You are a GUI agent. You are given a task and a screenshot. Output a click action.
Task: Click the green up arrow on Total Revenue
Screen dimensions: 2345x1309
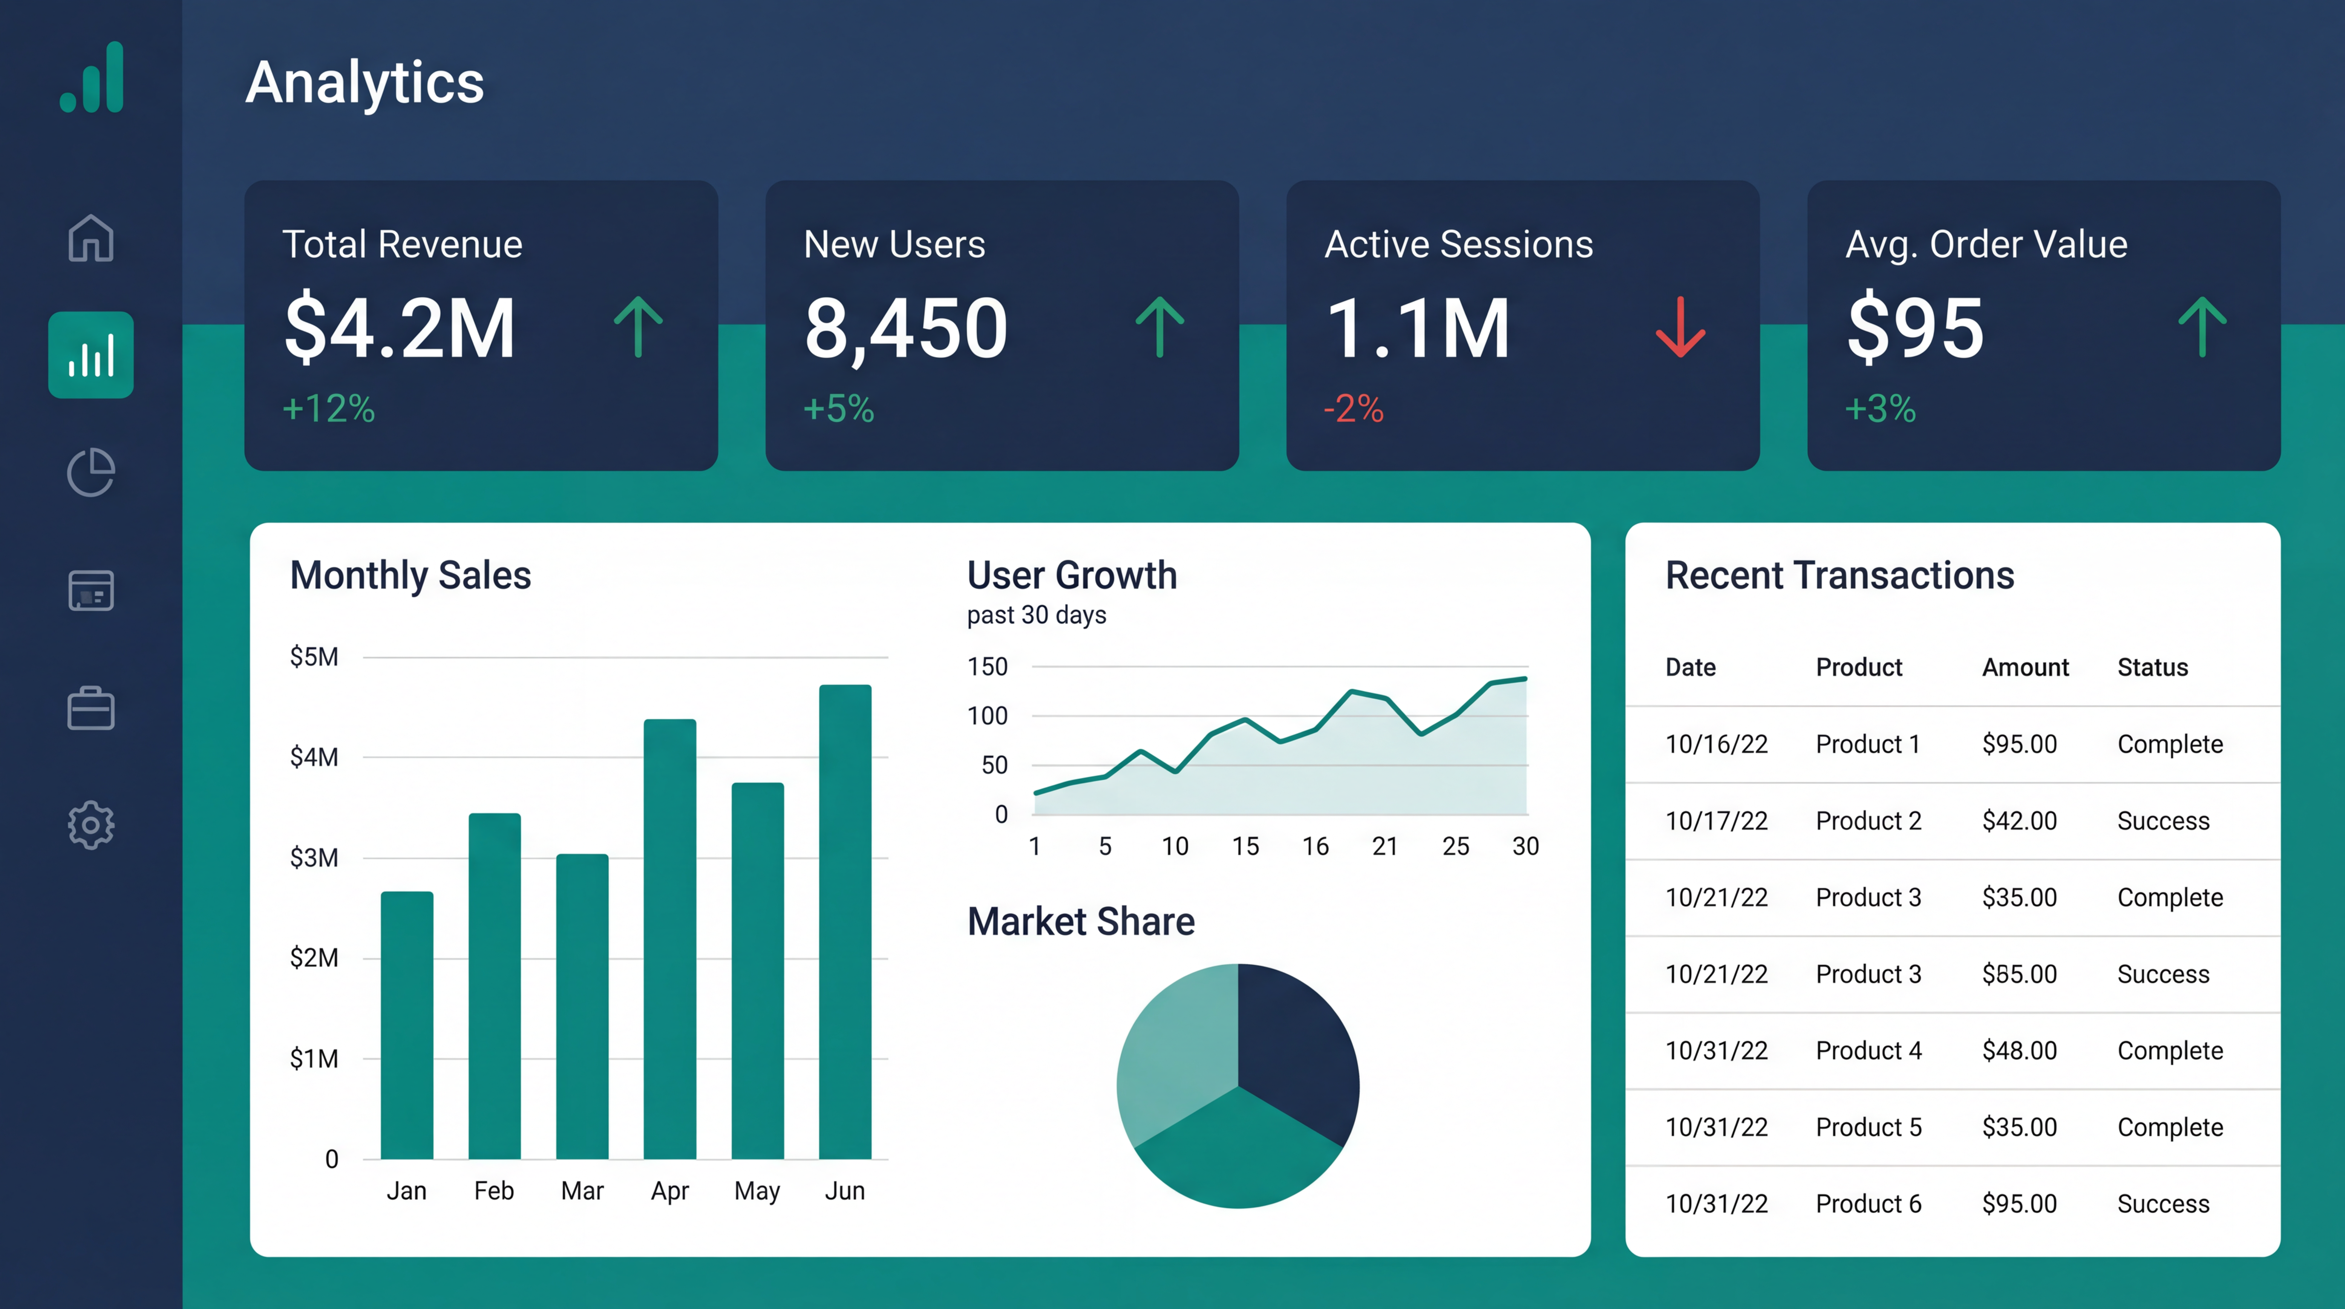click(x=638, y=327)
